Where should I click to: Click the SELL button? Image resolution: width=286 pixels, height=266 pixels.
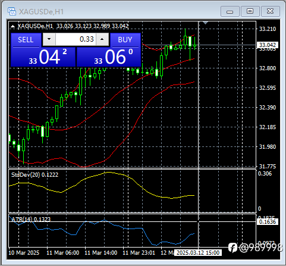(26, 40)
